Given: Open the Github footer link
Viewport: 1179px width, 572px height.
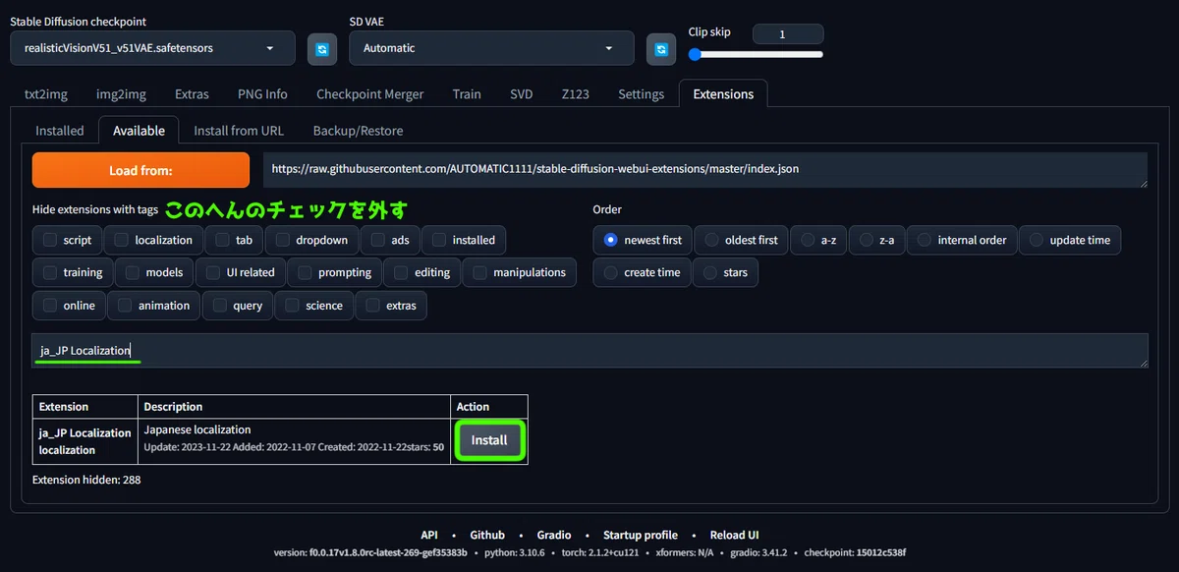Looking at the screenshot, I should [x=487, y=535].
